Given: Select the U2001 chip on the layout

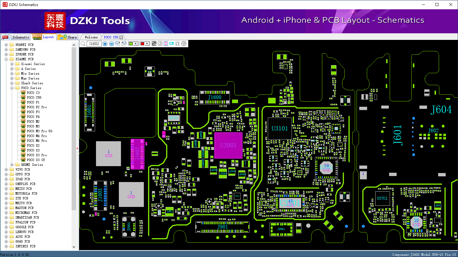Looking at the screenshot, I should point(228,145).
